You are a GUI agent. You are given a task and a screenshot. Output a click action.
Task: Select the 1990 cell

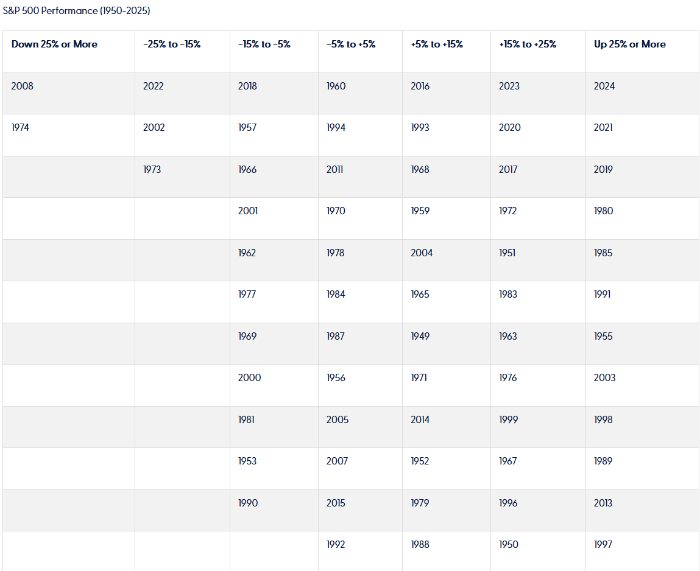[248, 503]
